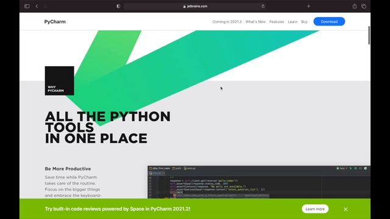Open the privacy shield icon

pos(118,6)
